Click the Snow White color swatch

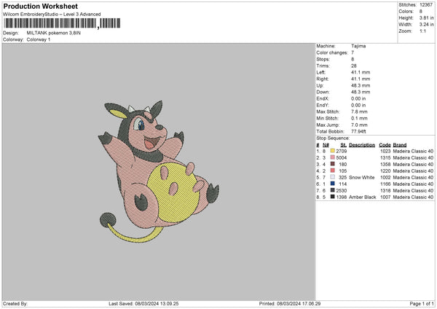333,177
